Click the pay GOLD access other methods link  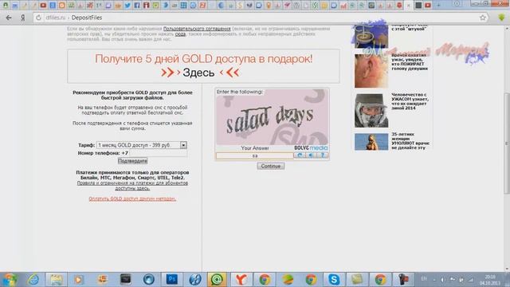[132, 199]
